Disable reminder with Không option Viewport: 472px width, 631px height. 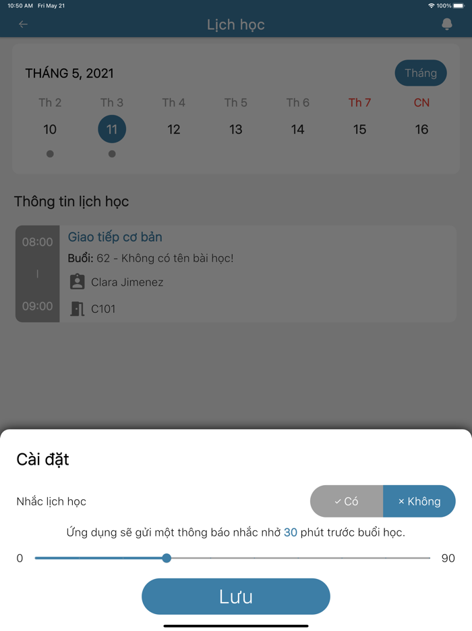419,501
